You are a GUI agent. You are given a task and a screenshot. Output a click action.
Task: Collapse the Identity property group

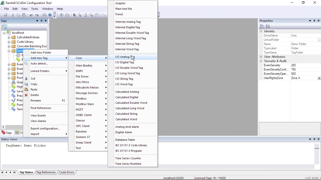click(261, 31)
